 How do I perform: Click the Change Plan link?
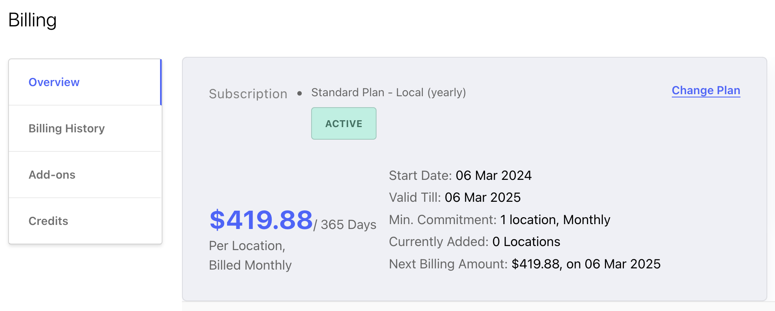pyautogui.click(x=706, y=91)
